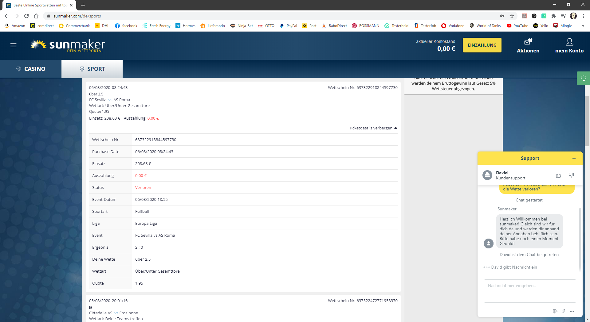This screenshot has height=322, width=590.
Task: Go to browser home page
Action: tap(36, 16)
